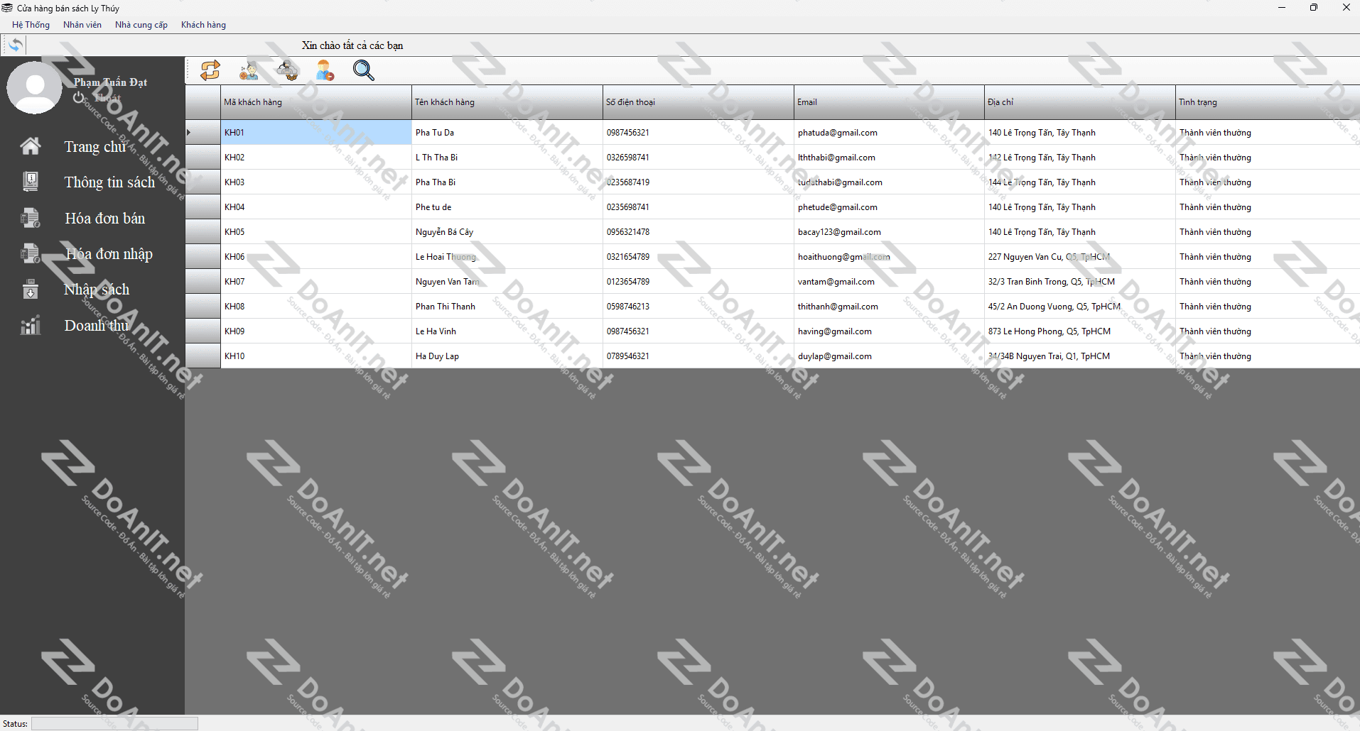The height and width of the screenshot is (731, 1360).
Task: Click the power logout icon
Action: (79, 97)
